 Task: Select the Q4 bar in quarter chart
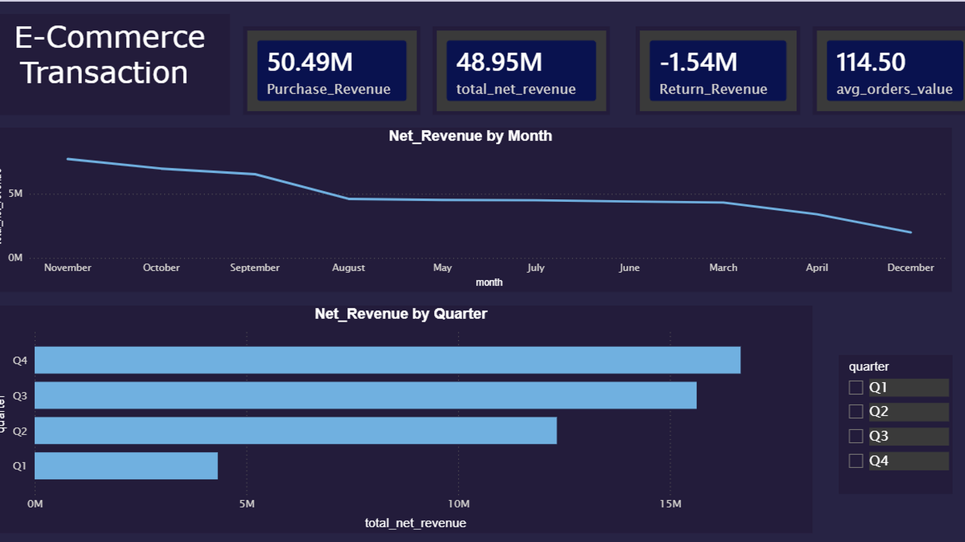pos(387,360)
